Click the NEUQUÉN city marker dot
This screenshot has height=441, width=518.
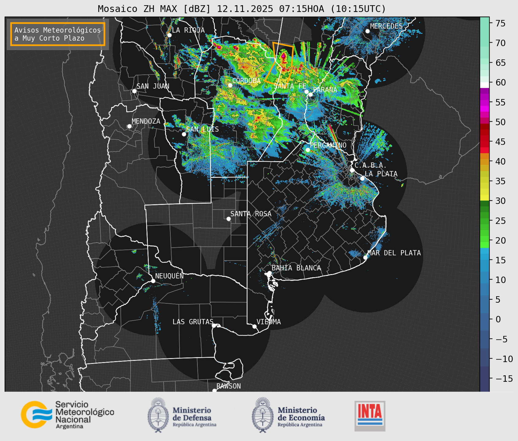click(x=153, y=281)
